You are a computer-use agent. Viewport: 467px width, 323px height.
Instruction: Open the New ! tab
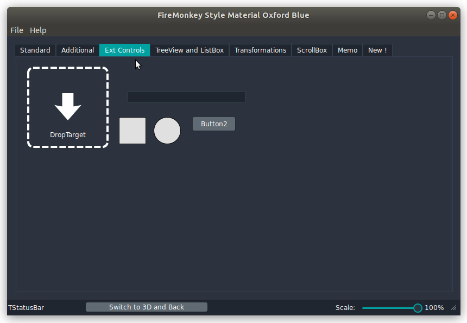377,50
